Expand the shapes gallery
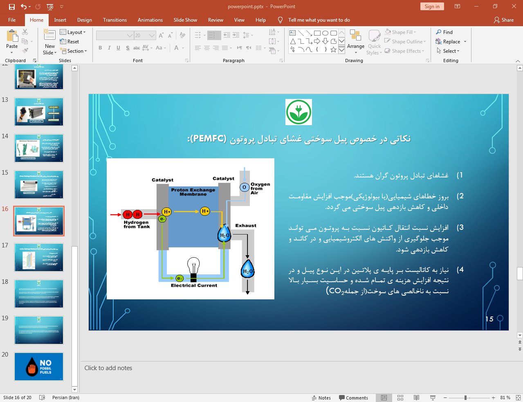The width and height of the screenshot is (523, 402). click(341, 49)
